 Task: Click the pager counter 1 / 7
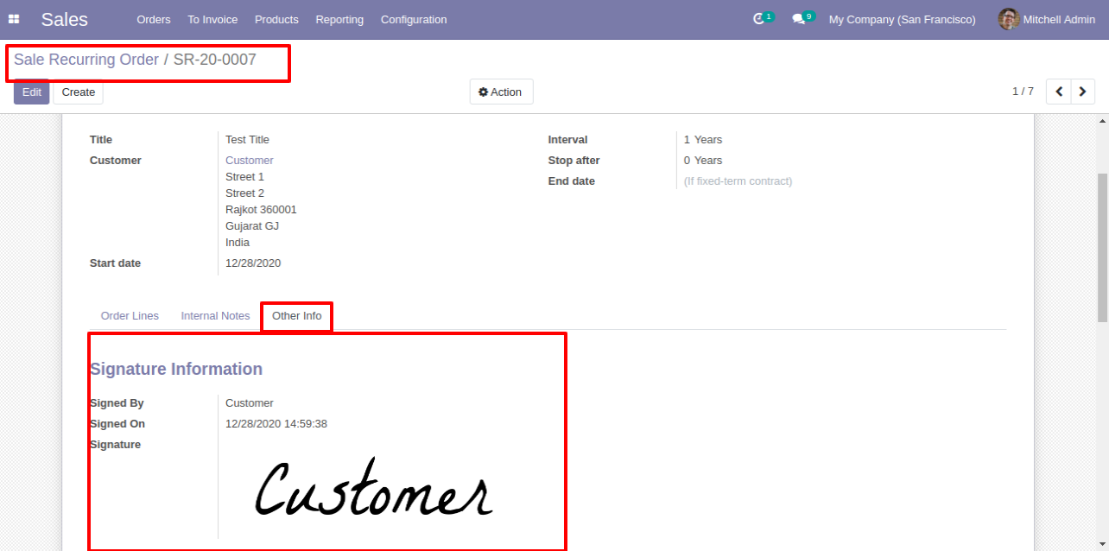click(1023, 92)
